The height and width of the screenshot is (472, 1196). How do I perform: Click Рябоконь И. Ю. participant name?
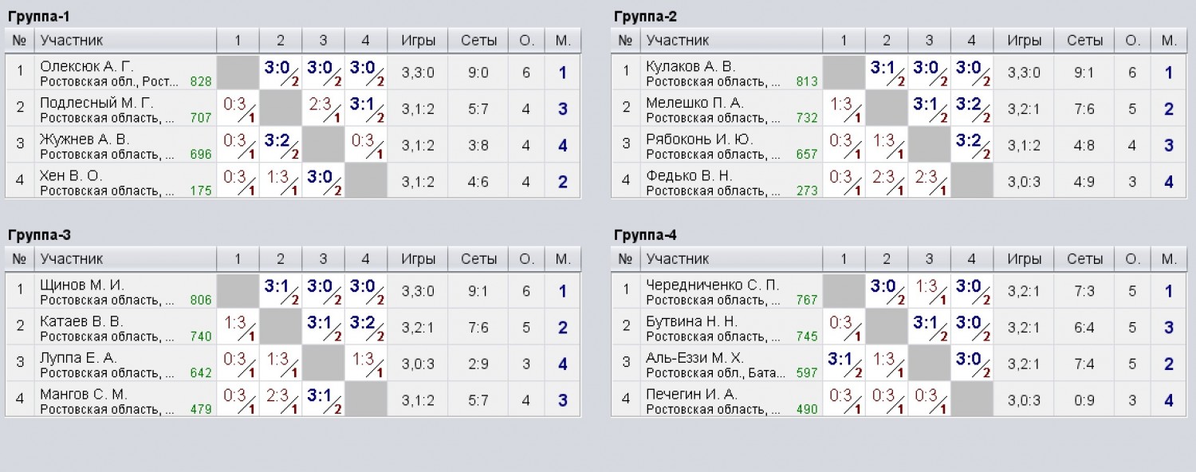(x=699, y=139)
